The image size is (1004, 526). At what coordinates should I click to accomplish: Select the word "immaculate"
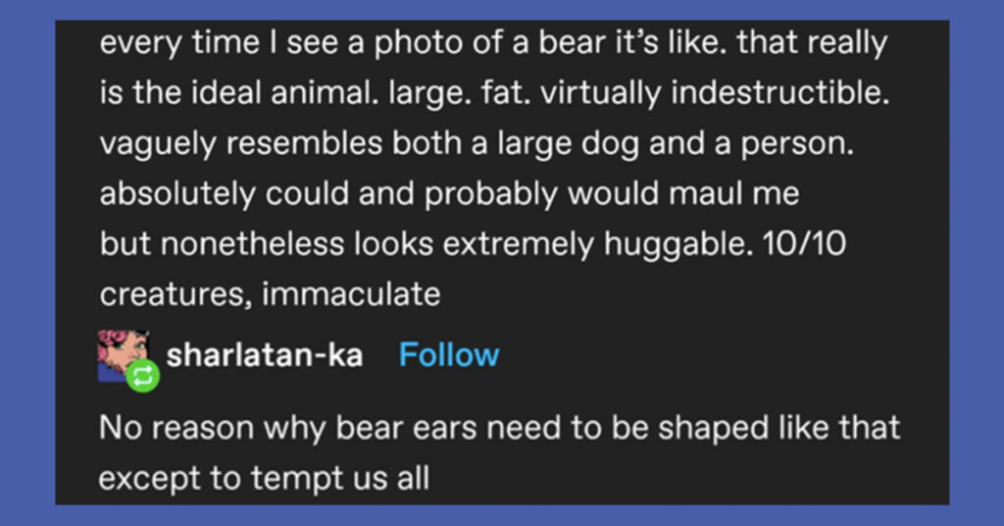[351, 294]
